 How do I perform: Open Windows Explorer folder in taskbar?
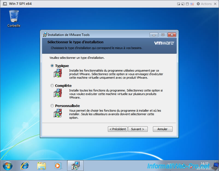(42, 165)
